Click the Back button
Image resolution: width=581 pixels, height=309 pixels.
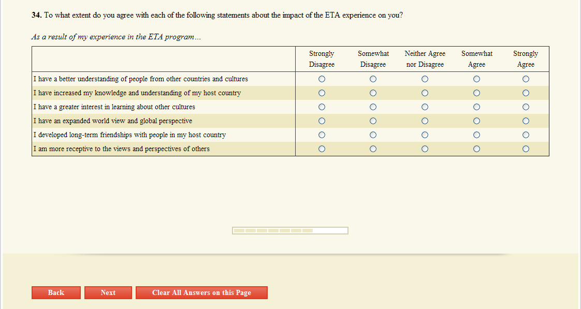[56, 292]
